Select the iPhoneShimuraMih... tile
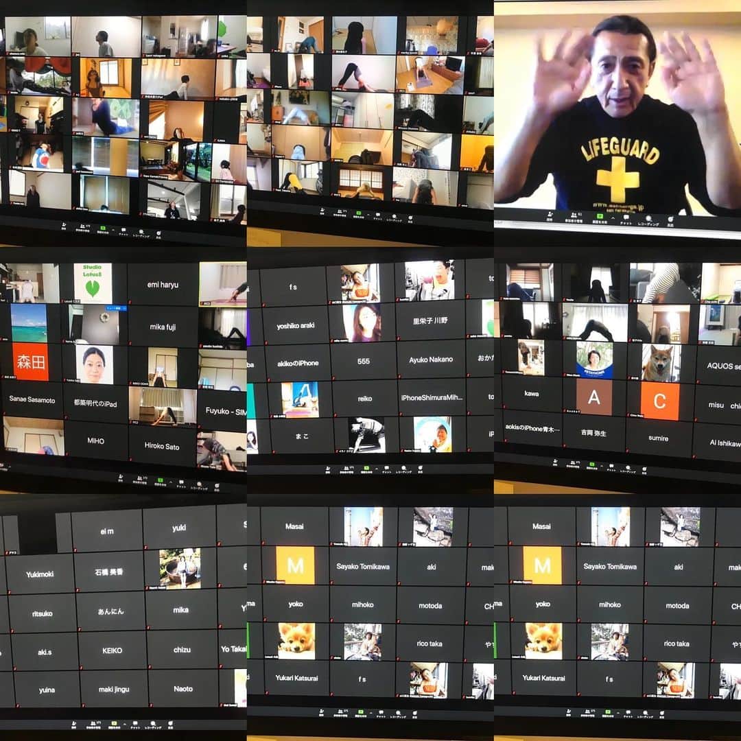741x741 pixels. pos(432,397)
